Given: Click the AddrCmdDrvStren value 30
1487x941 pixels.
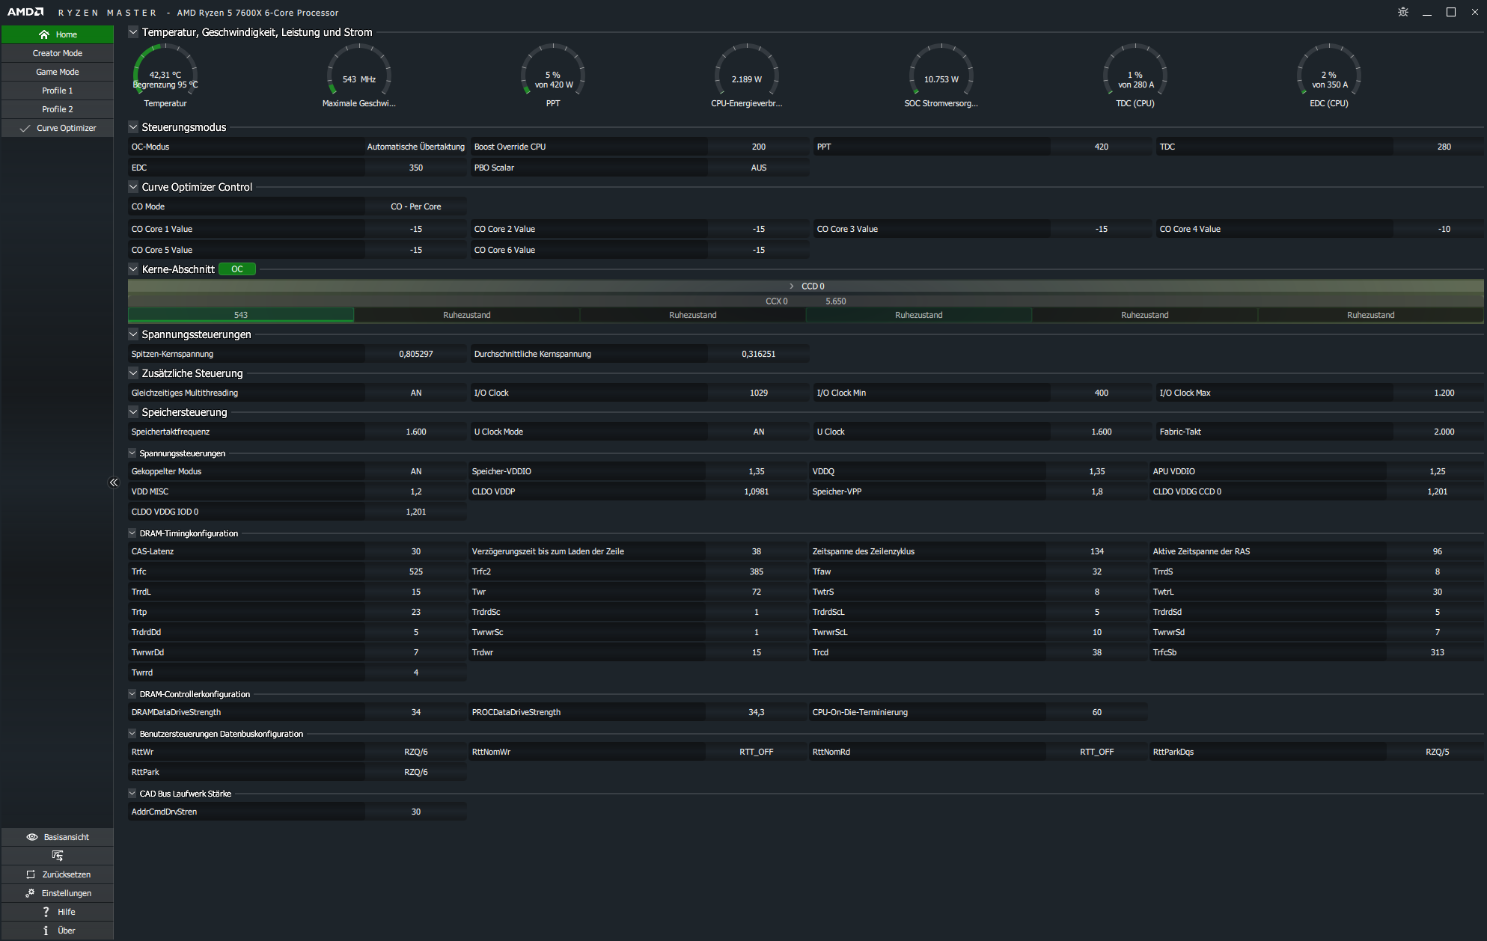Looking at the screenshot, I should click(416, 812).
